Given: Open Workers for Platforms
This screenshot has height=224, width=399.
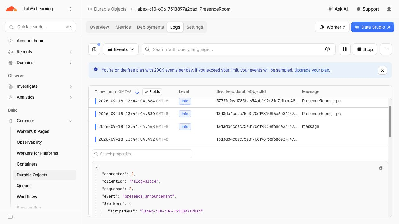Looking at the screenshot, I should (37, 153).
